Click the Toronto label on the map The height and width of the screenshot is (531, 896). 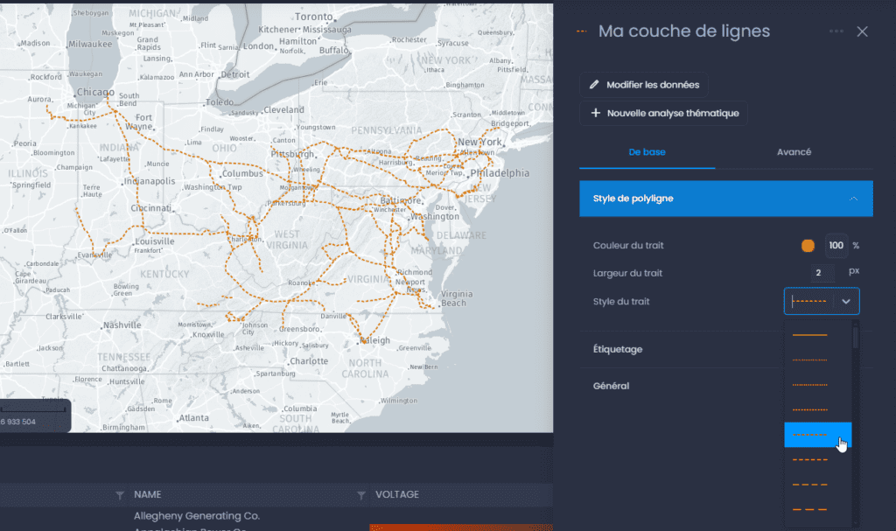pos(314,17)
